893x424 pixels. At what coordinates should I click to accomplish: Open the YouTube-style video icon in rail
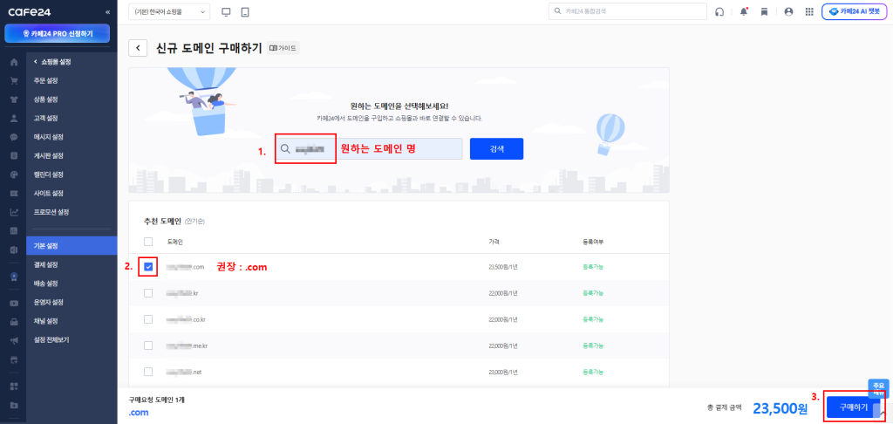(14, 303)
